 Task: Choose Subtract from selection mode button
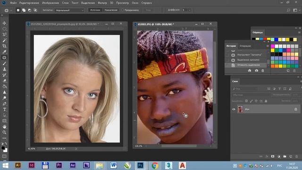click(30, 10)
